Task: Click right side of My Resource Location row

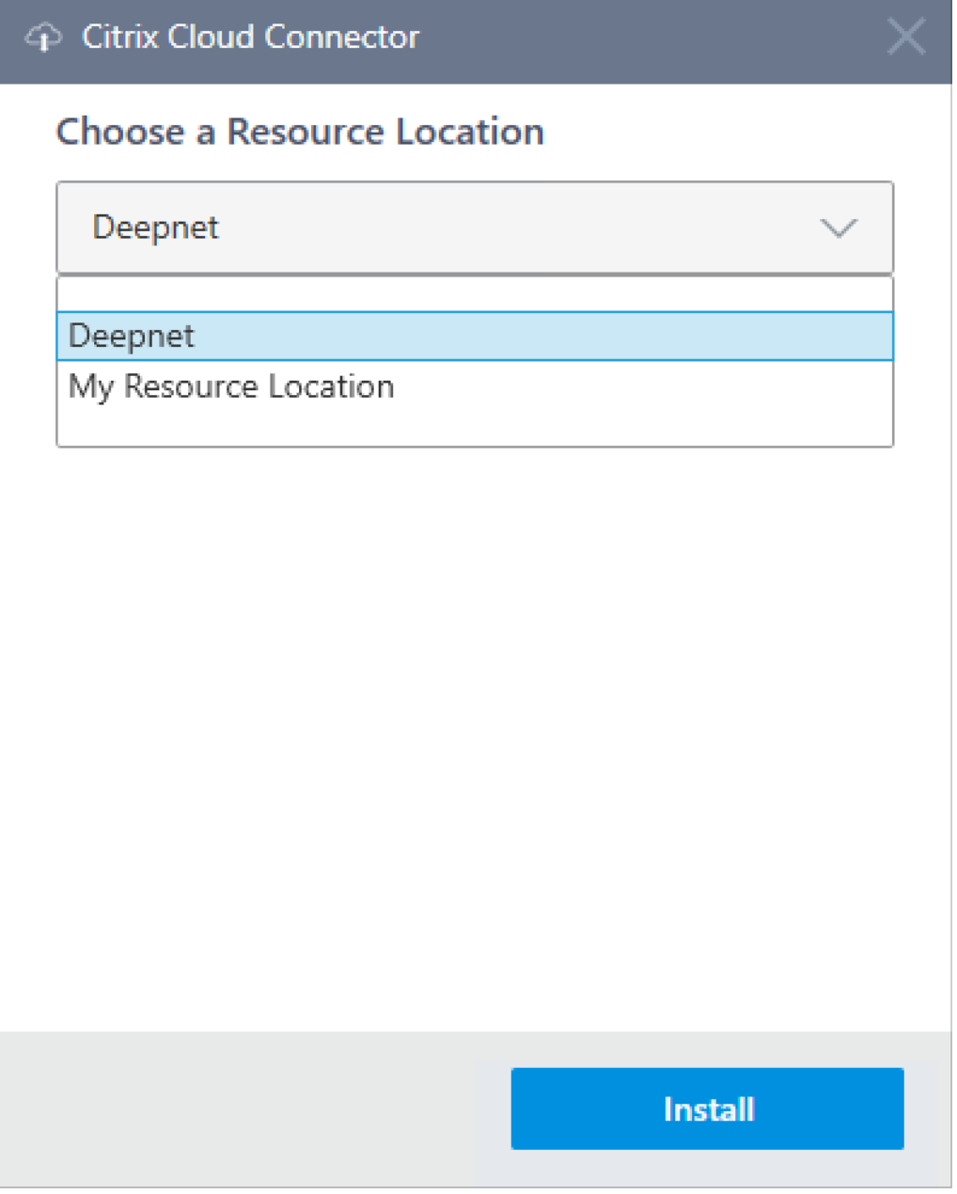Action: click(752, 386)
